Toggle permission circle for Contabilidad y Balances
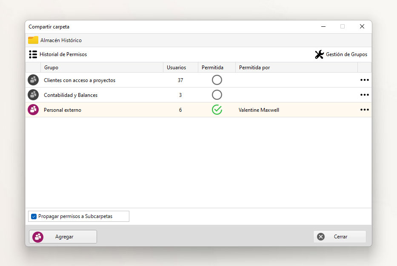Viewport: 397px width, 266px height. 217,95
